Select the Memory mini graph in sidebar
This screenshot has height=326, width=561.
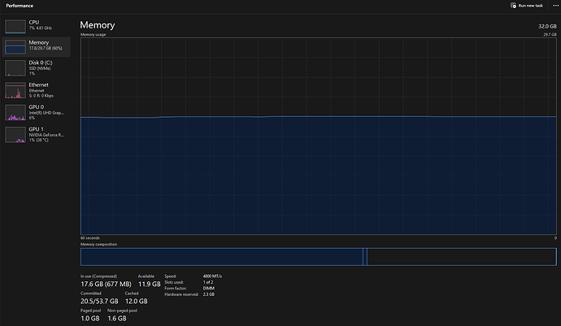(15, 47)
